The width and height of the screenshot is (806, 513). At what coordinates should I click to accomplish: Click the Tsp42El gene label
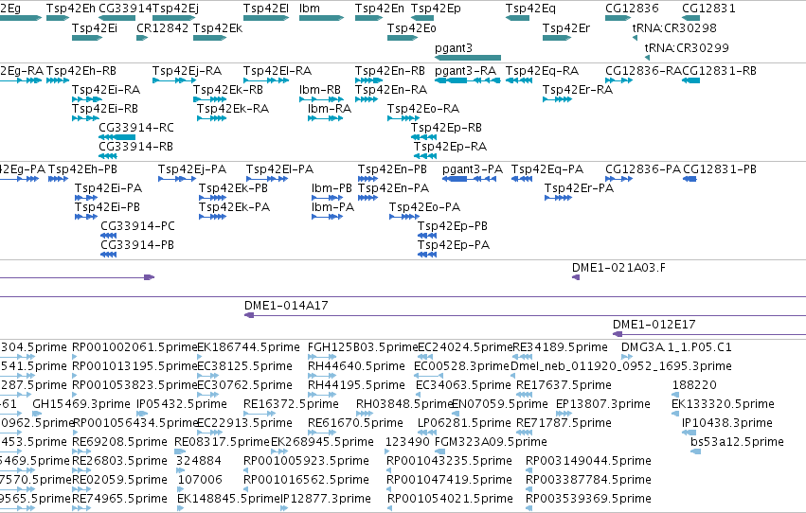[266, 9]
